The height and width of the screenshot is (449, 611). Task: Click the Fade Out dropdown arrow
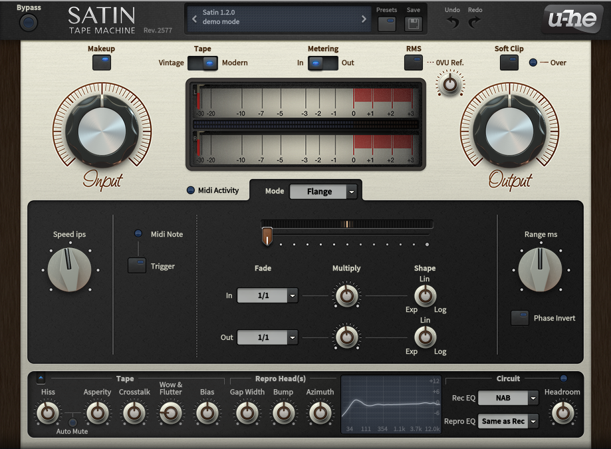coord(293,337)
